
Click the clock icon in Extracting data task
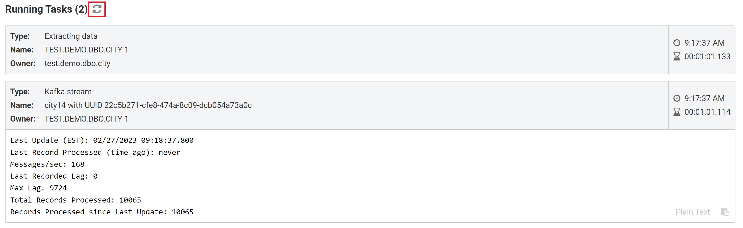pos(677,43)
